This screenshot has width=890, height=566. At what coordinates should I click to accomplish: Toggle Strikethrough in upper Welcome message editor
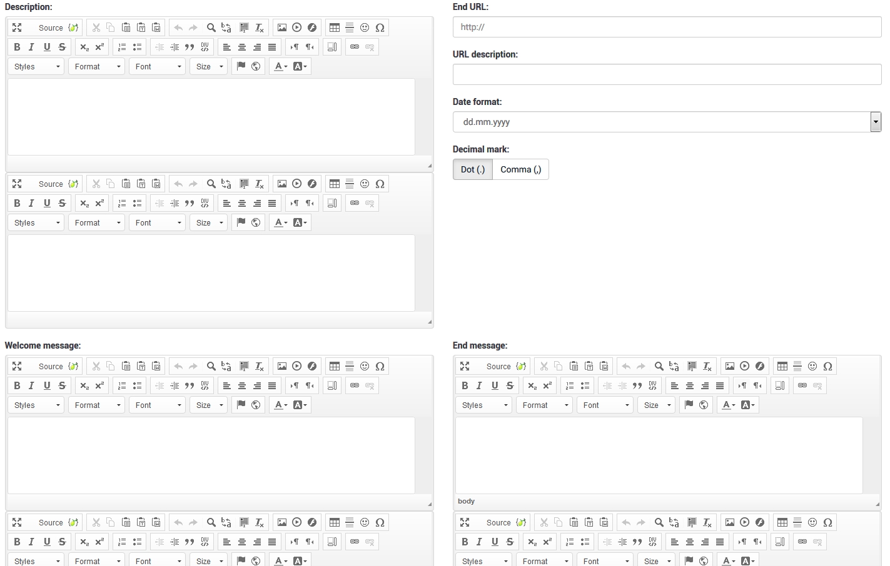point(62,385)
